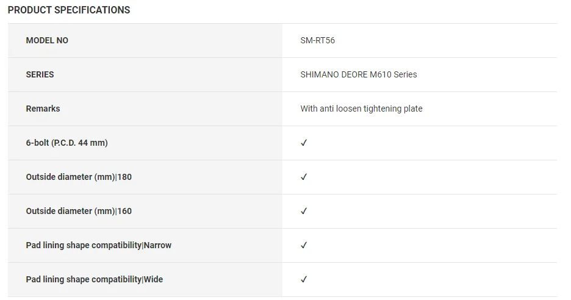Viewport: 571px width, 300px height.
Task: Select the MODEL NO label
Action: coord(47,40)
